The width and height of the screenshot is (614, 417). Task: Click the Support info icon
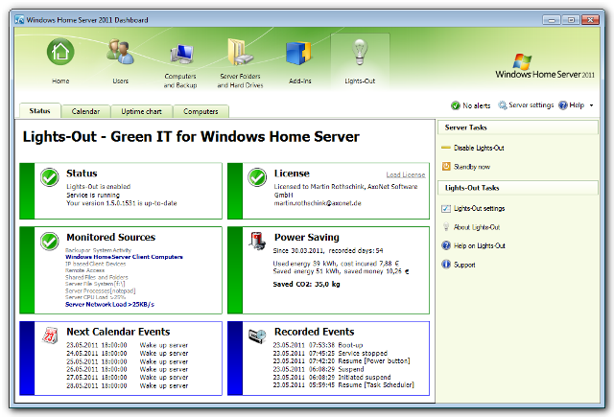click(x=446, y=265)
